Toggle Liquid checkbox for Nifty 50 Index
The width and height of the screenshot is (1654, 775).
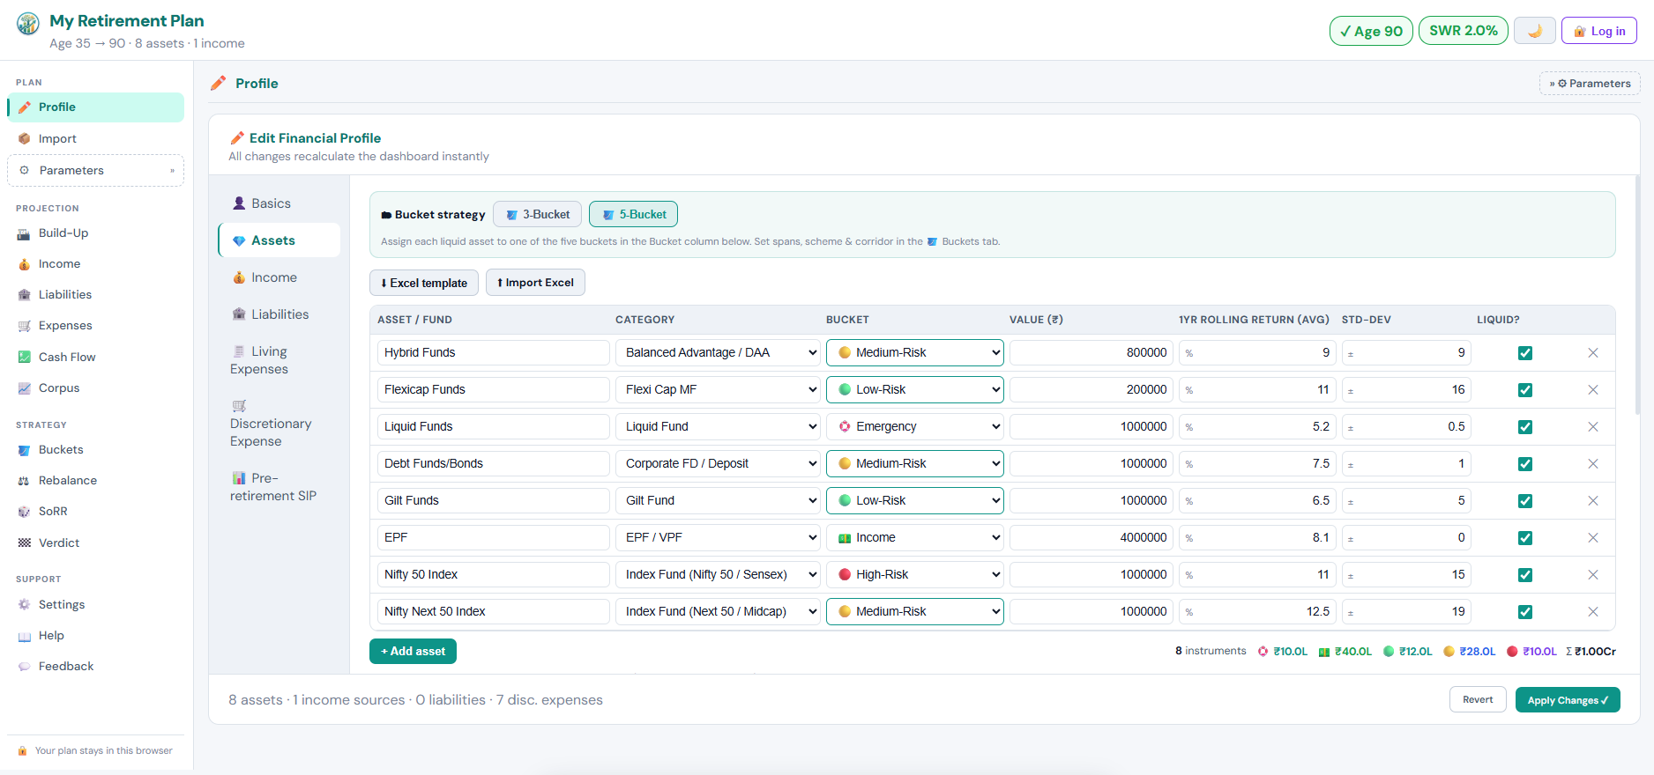click(x=1525, y=575)
